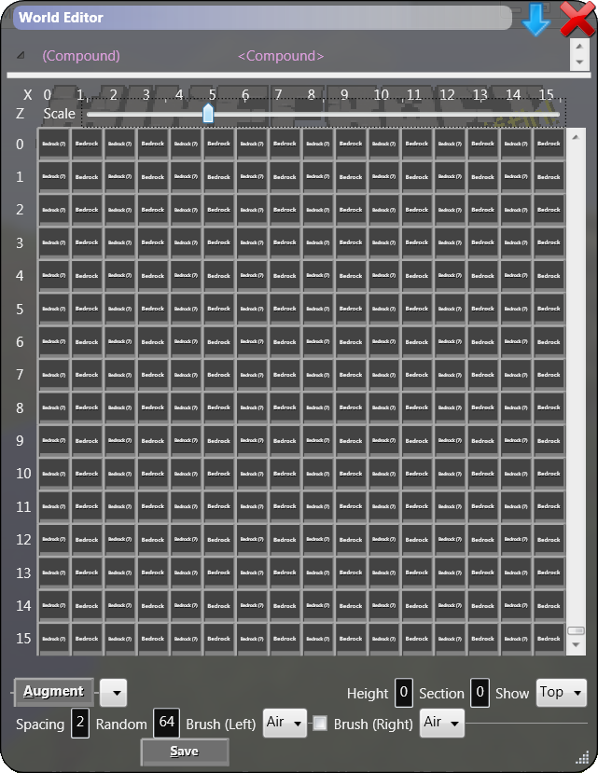Select the Bedrock cell at X5 Z7
This screenshot has width=598, height=773.
[x=218, y=375]
